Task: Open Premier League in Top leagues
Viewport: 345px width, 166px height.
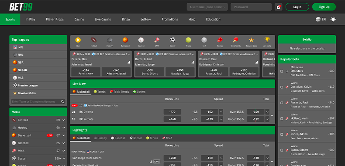Action: coord(38,86)
